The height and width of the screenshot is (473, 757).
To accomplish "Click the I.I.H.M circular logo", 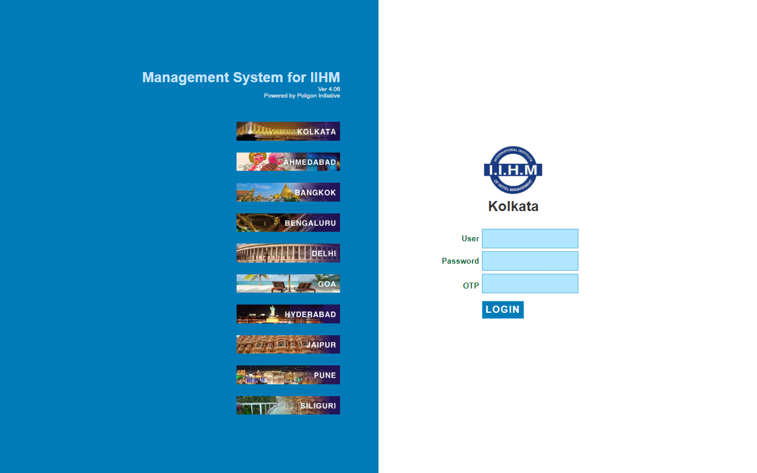I will (513, 170).
